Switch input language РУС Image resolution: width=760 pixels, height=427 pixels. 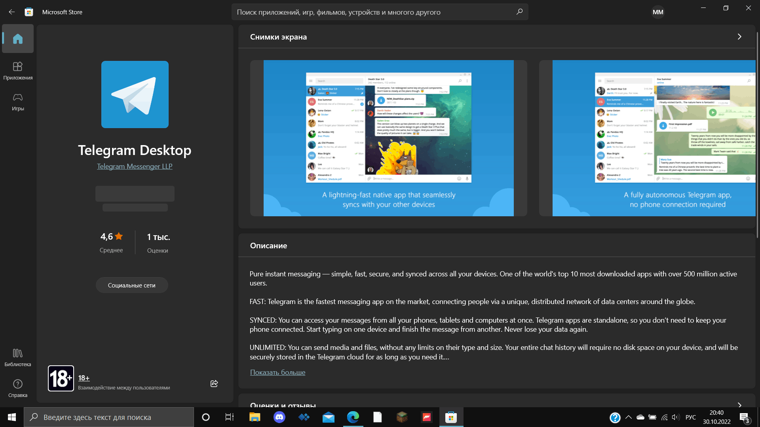click(x=691, y=417)
